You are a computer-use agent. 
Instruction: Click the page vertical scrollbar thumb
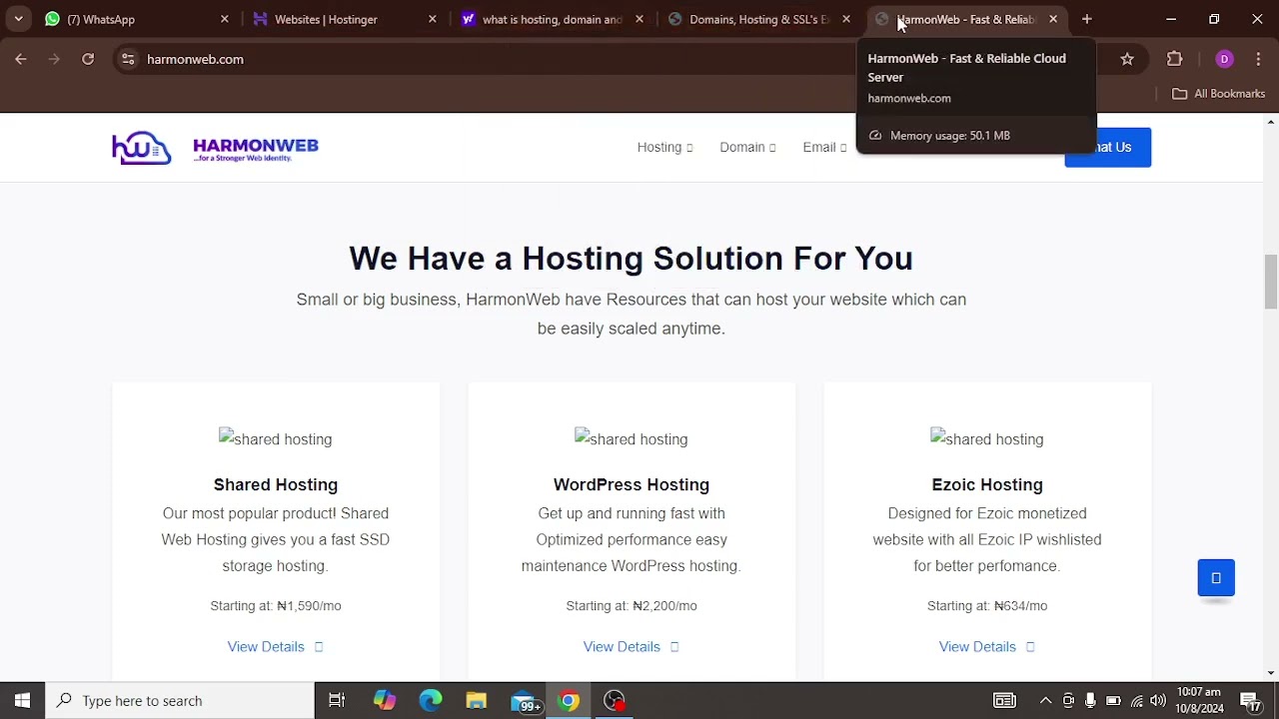[1270, 282]
